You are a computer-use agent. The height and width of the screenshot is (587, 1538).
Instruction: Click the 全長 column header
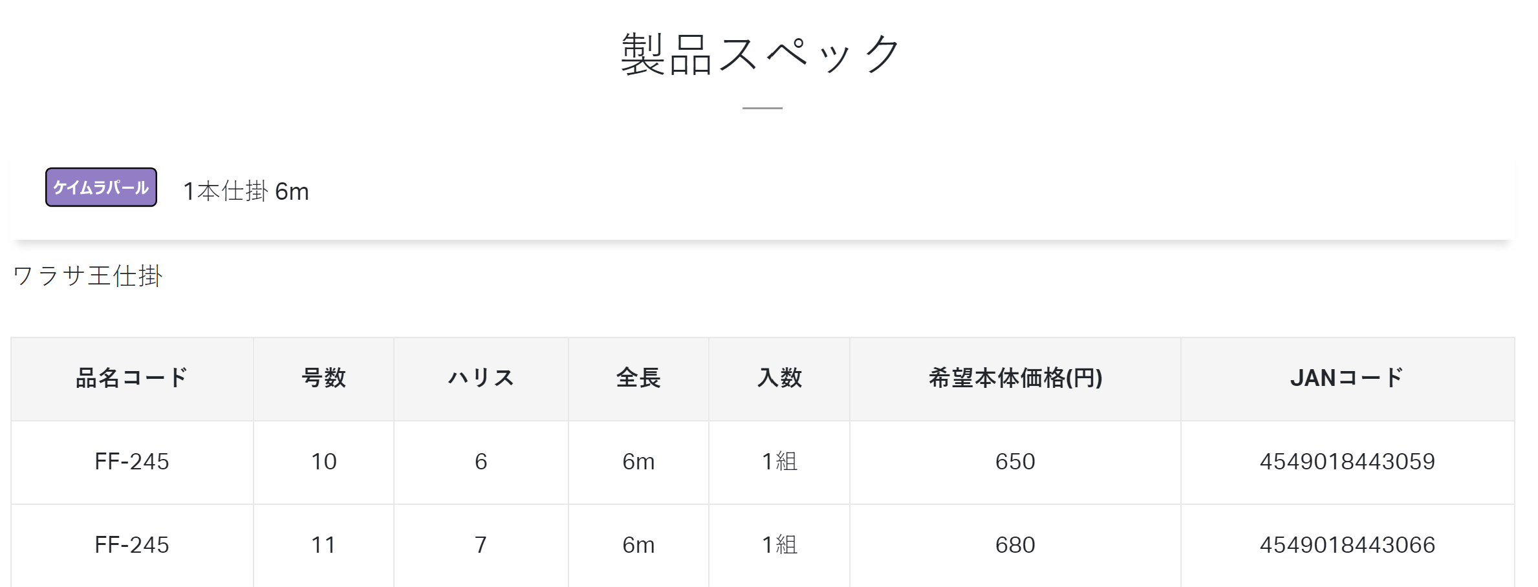coord(639,378)
